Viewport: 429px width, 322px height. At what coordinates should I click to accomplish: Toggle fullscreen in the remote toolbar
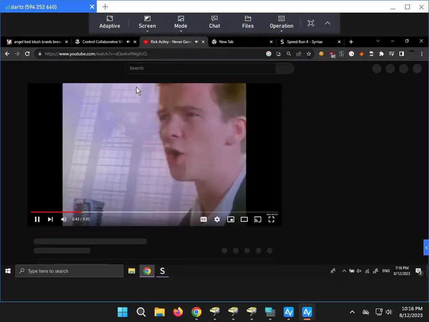click(311, 23)
